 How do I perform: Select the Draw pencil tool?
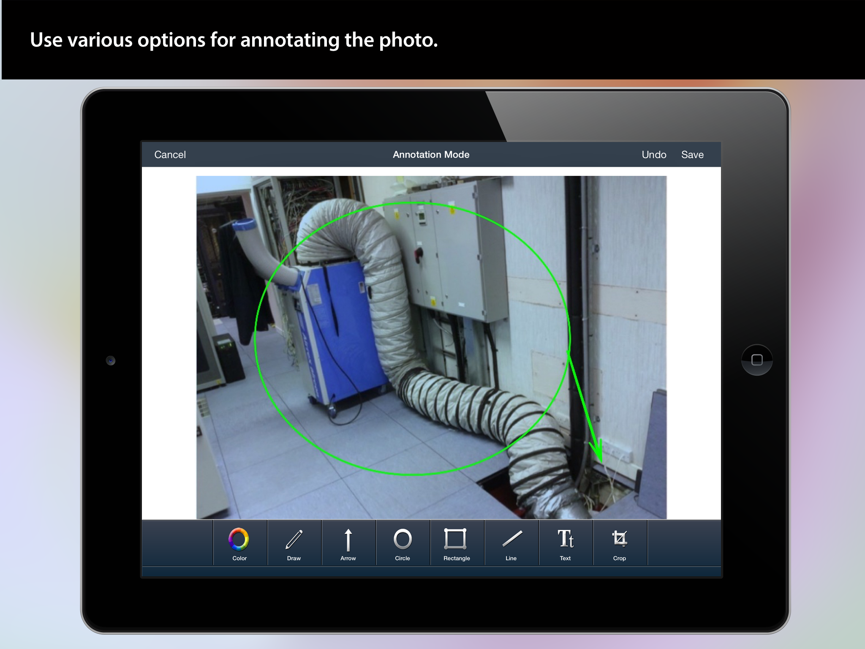[x=294, y=543]
